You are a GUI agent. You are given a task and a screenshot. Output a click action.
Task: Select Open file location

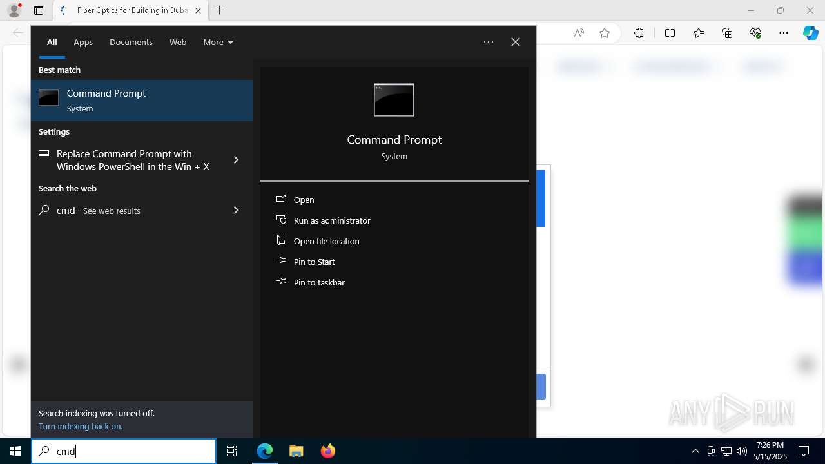point(326,241)
